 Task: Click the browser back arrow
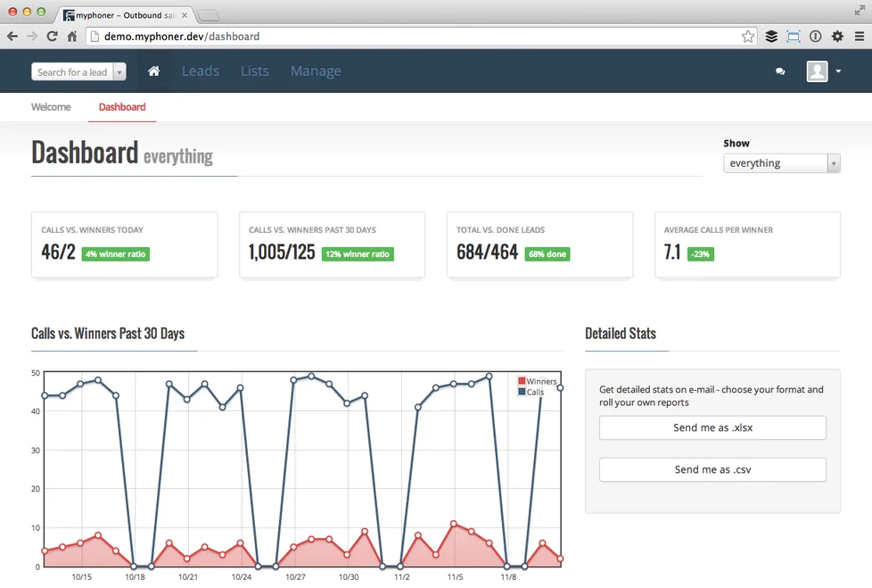[x=12, y=37]
